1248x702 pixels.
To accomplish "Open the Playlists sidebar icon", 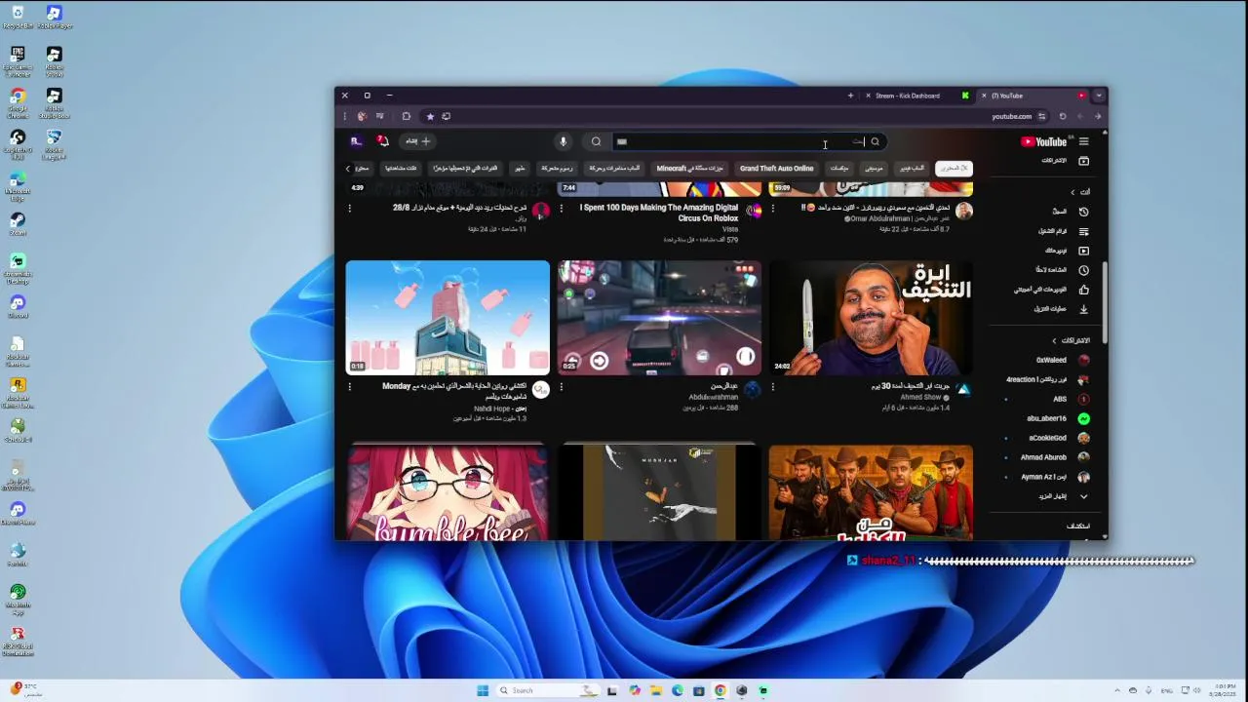I will [1083, 231].
